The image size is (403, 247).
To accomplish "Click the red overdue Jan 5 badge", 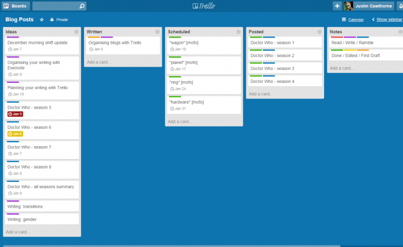I will tap(15, 114).
